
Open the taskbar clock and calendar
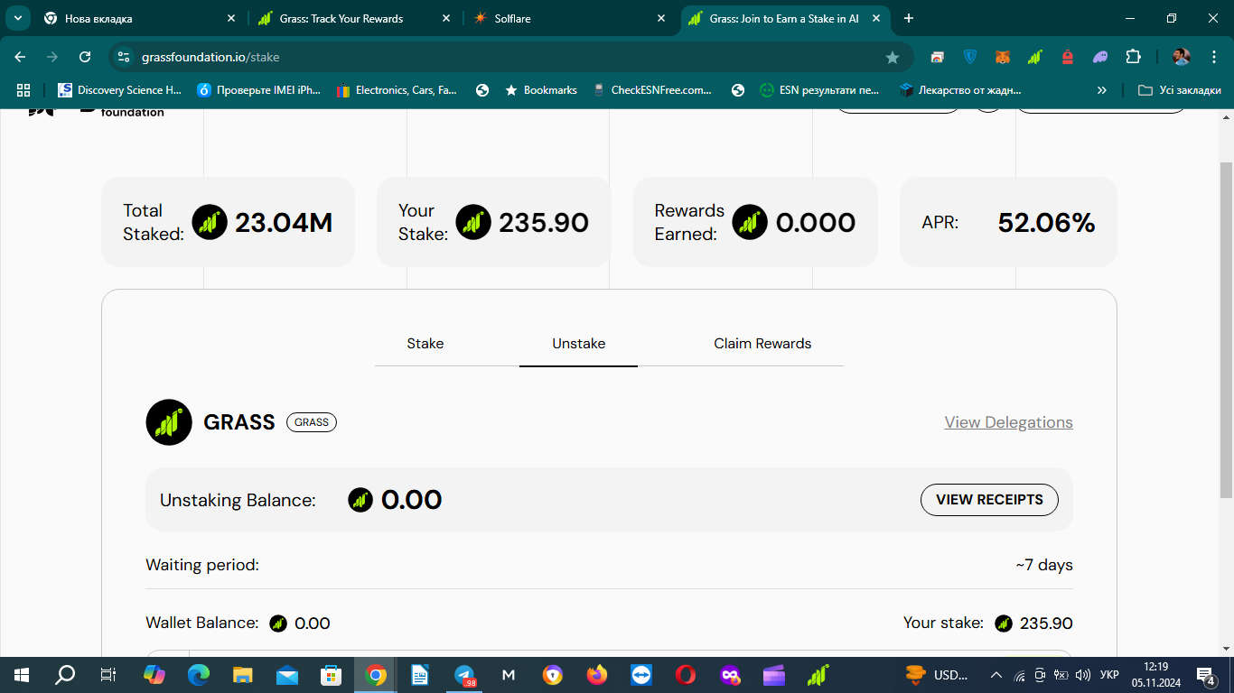tap(1155, 675)
